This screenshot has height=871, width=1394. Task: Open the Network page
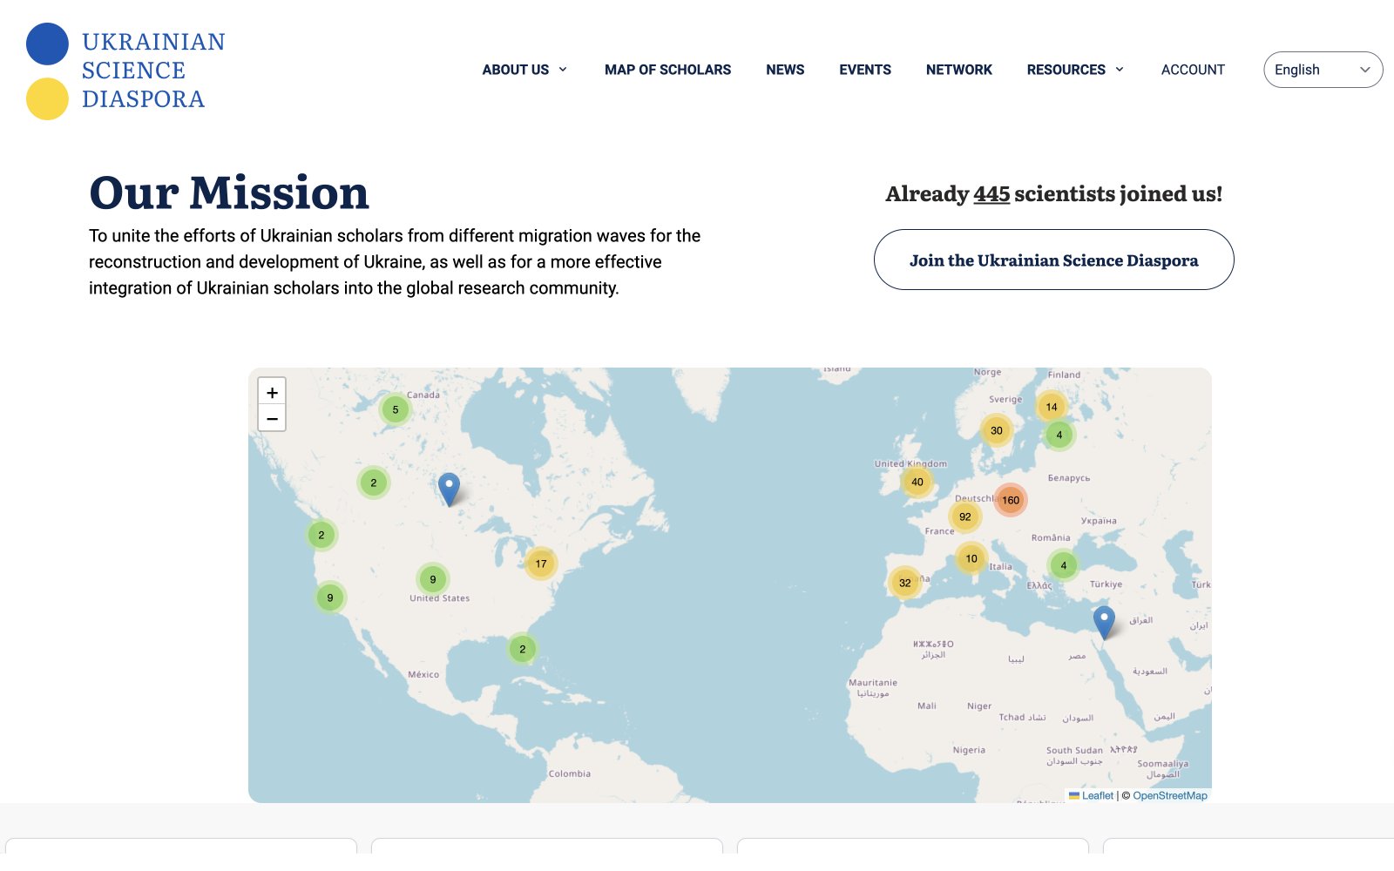(958, 70)
